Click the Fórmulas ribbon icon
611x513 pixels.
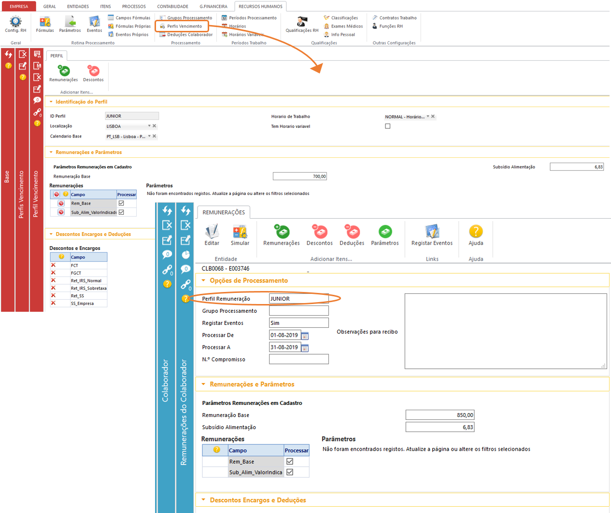pos(45,22)
